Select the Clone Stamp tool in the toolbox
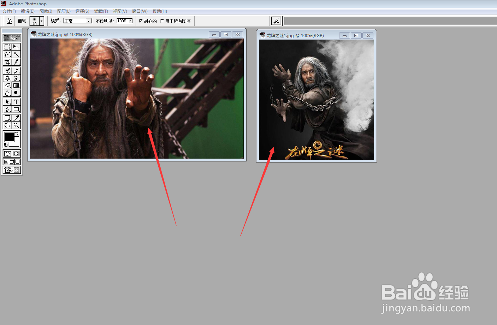This screenshot has width=497, height=325. (x=7, y=78)
